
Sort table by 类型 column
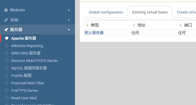[x=87, y=25]
